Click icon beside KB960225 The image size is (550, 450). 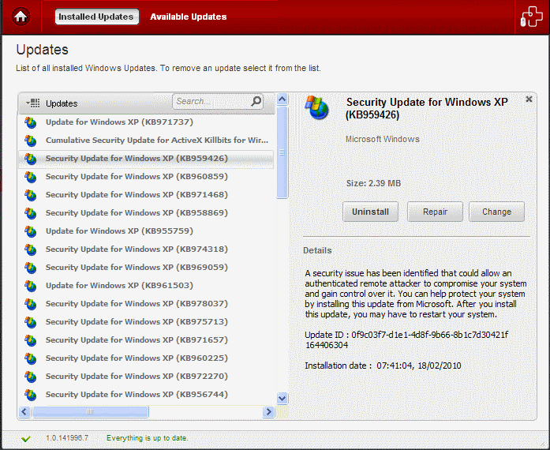click(x=31, y=358)
